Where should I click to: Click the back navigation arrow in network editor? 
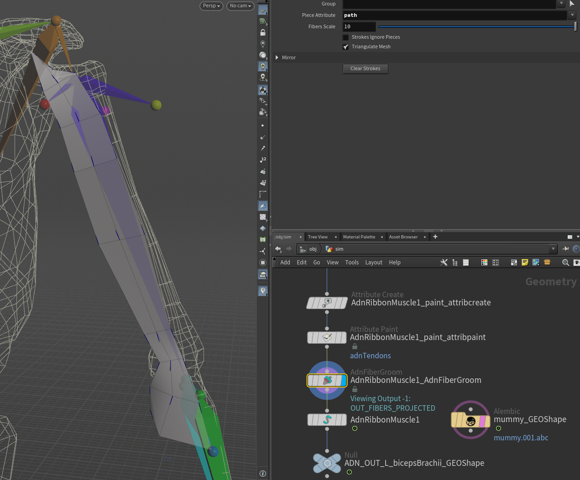(278, 249)
